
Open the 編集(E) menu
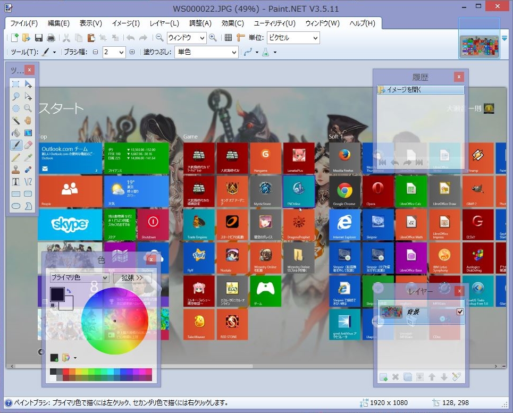click(58, 23)
